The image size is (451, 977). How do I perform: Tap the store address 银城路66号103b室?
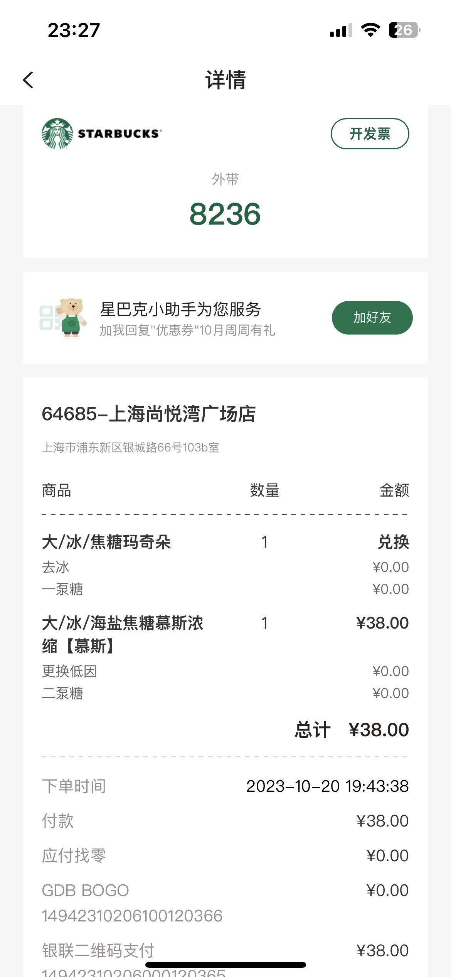(x=171, y=447)
